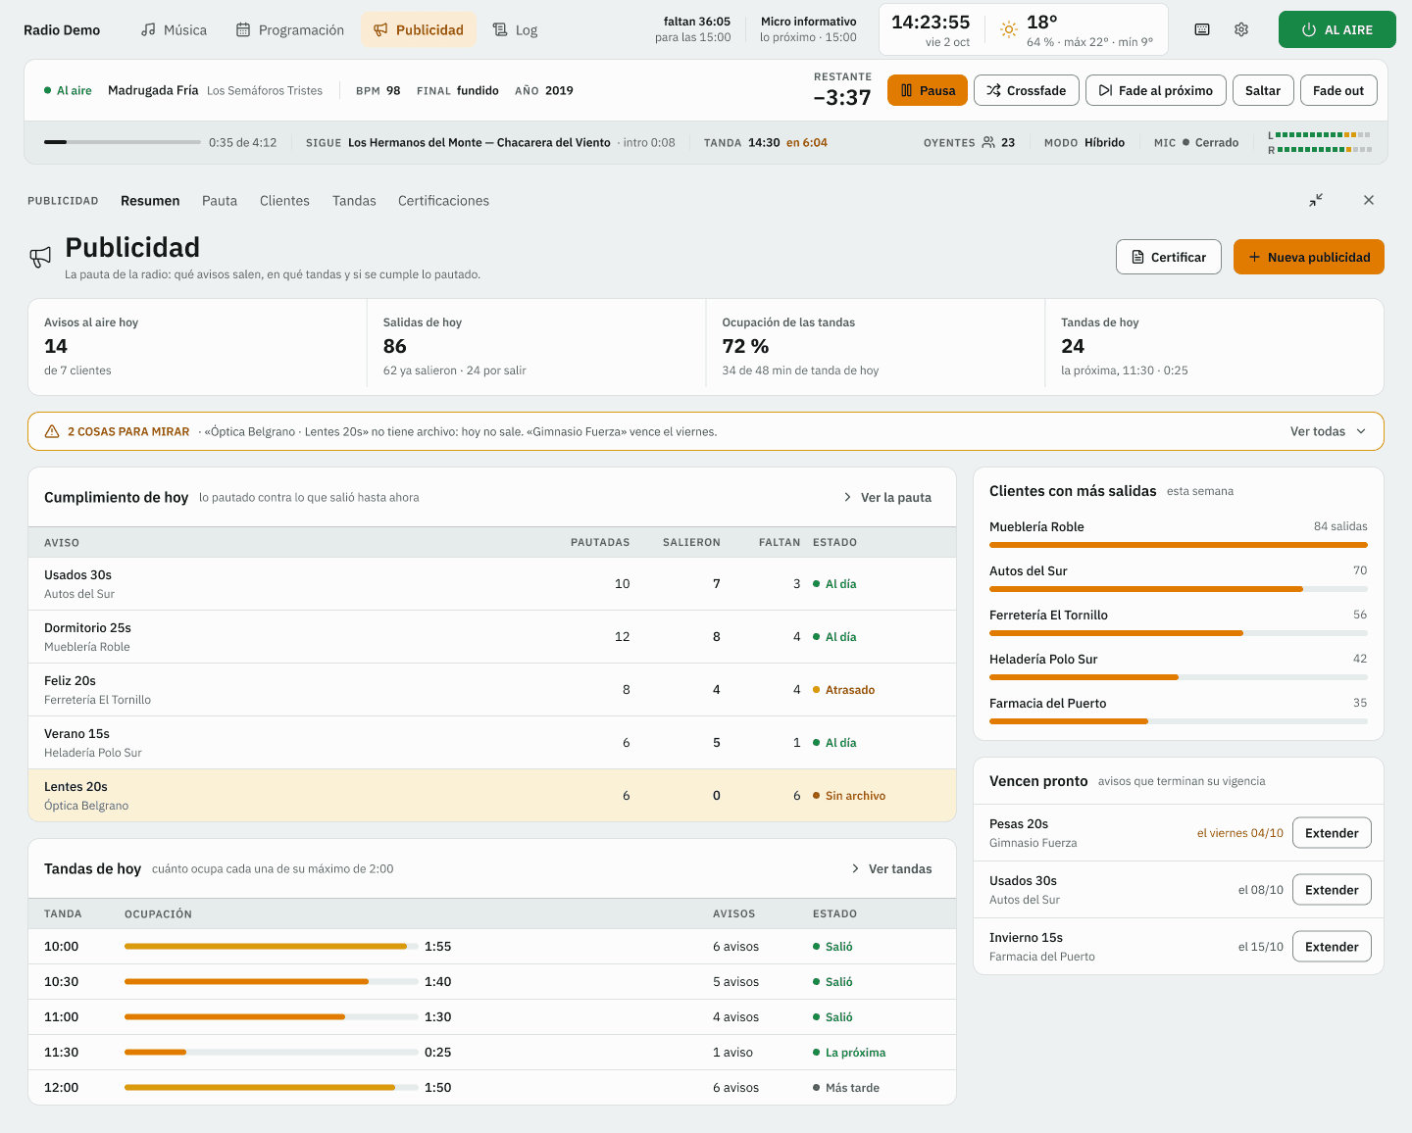
Task: Click the audio level meter
Action: (1320, 142)
